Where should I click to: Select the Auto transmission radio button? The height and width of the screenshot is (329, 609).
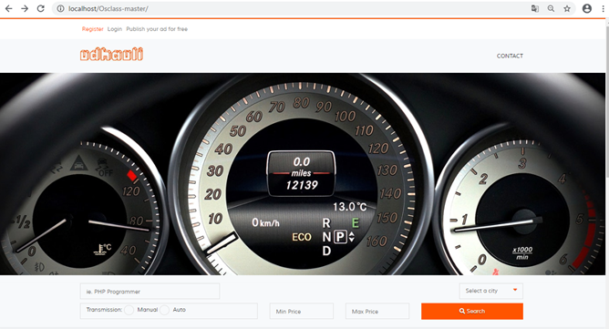[165, 310]
